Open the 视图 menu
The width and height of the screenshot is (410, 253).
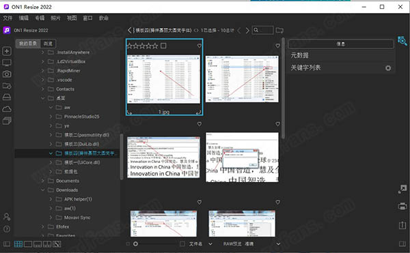click(72, 18)
